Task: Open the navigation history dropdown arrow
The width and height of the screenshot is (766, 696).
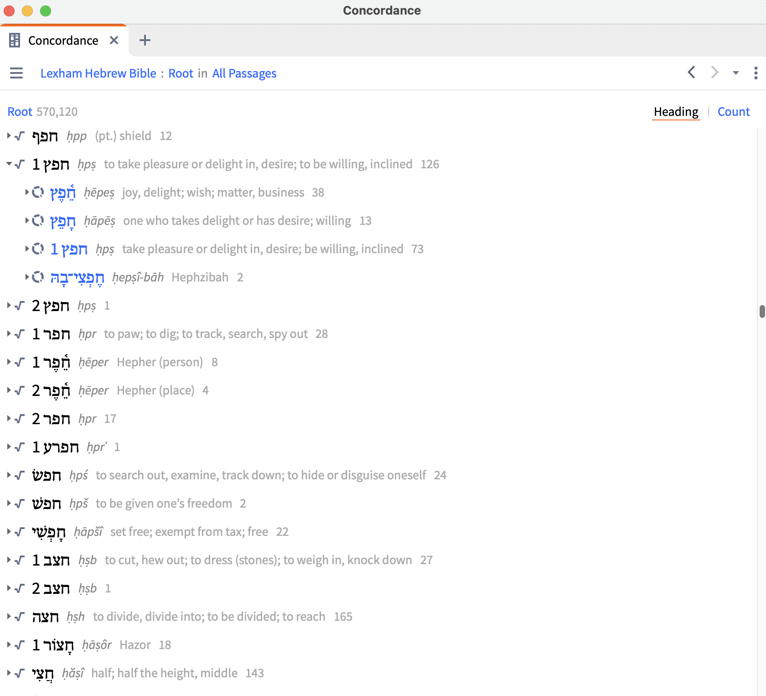Action: [x=735, y=73]
